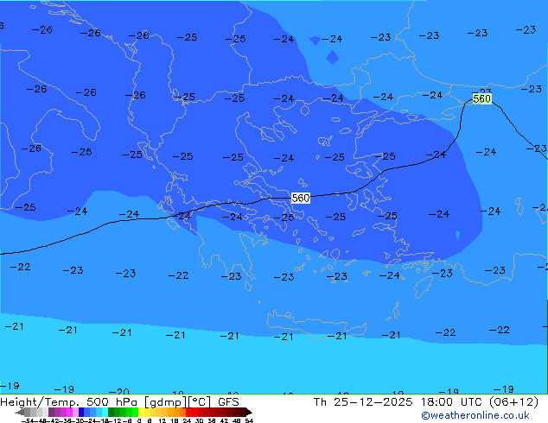548x423 pixels.
Task: Click the (06+12) forecast run text
Action: (513, 402)
